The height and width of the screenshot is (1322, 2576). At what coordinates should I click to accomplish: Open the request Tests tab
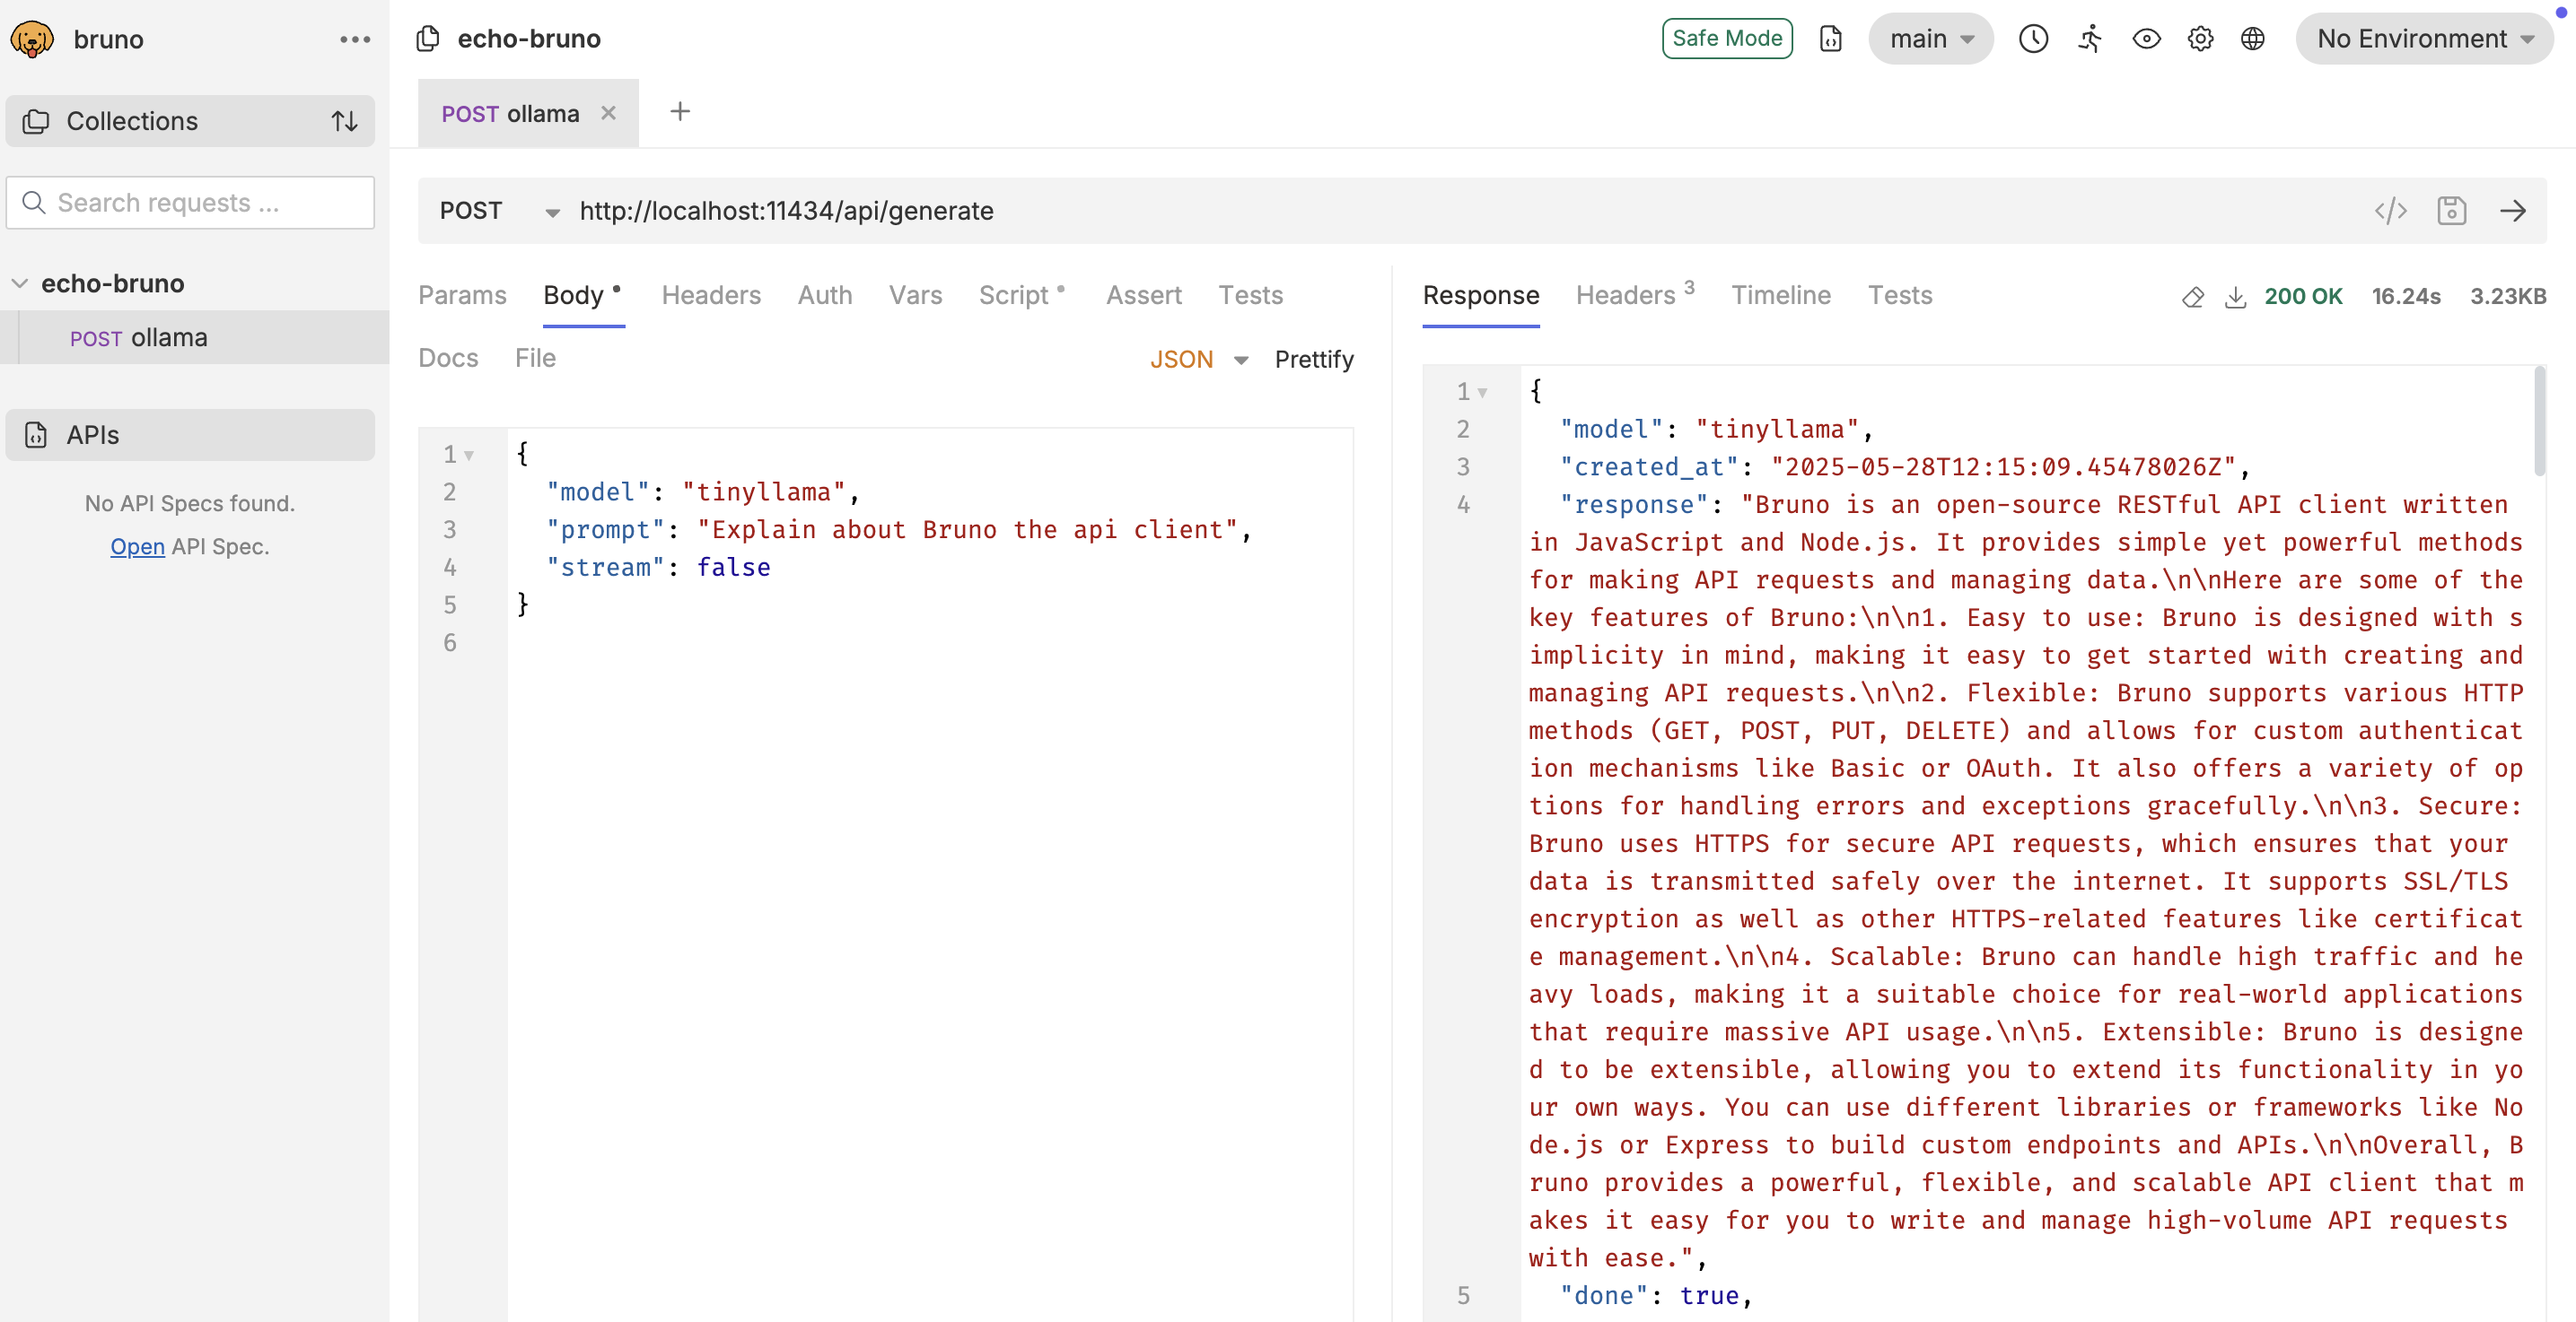pos(1250,295)
